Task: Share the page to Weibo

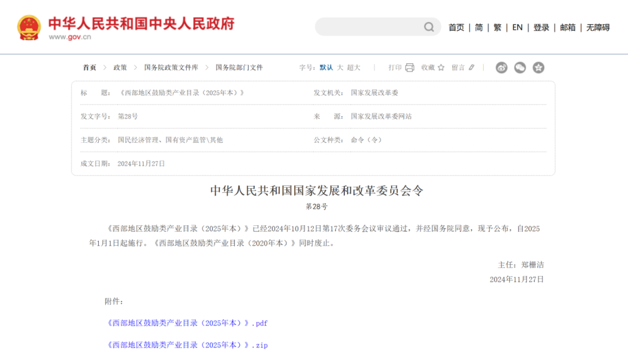Action: click(x=501, y=67)
